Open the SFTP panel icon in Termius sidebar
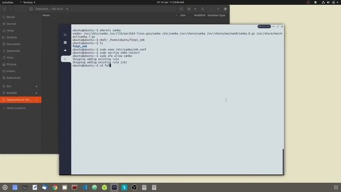 click(65, 43)
